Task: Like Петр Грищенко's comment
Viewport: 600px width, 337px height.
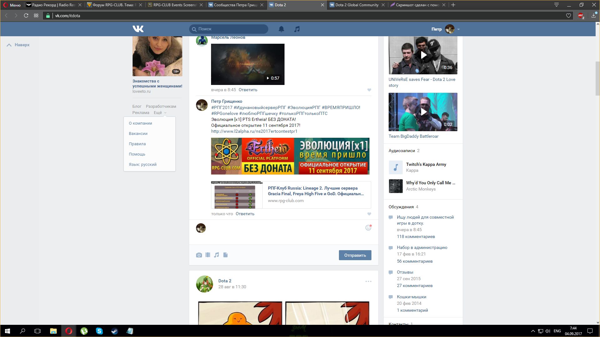Action: (x=369, y=214)
